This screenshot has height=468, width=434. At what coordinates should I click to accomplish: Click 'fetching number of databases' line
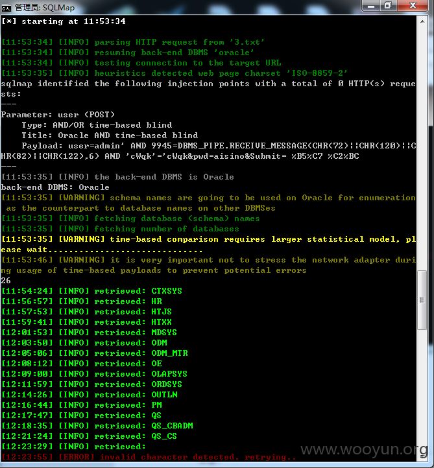[x=120, y=229]
